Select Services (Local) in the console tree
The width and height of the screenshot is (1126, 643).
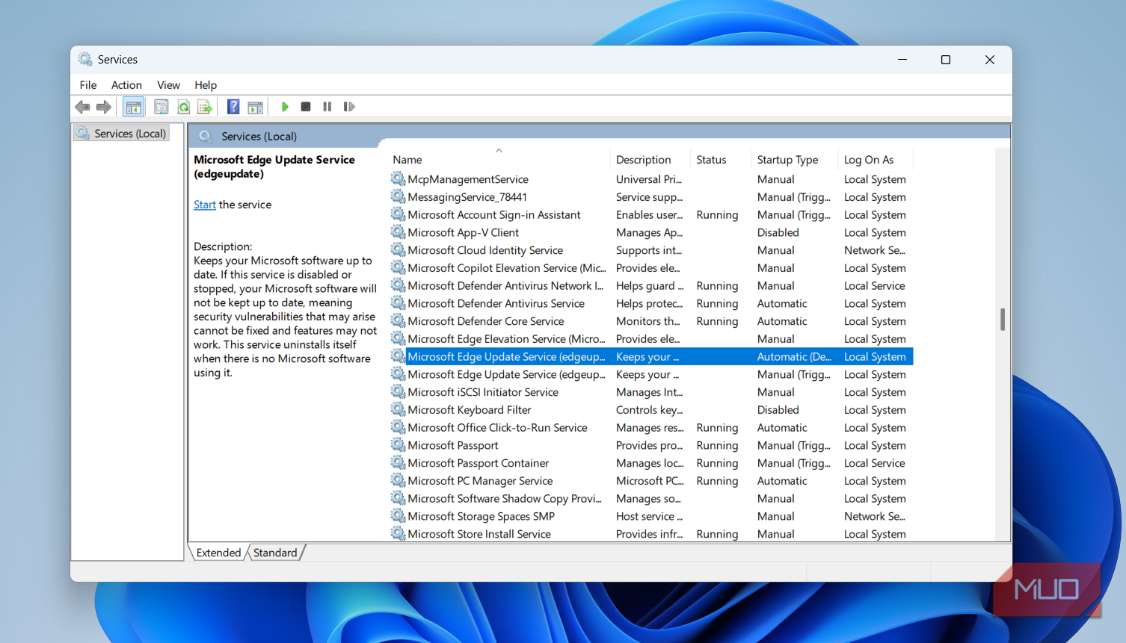tap(121, 133)
